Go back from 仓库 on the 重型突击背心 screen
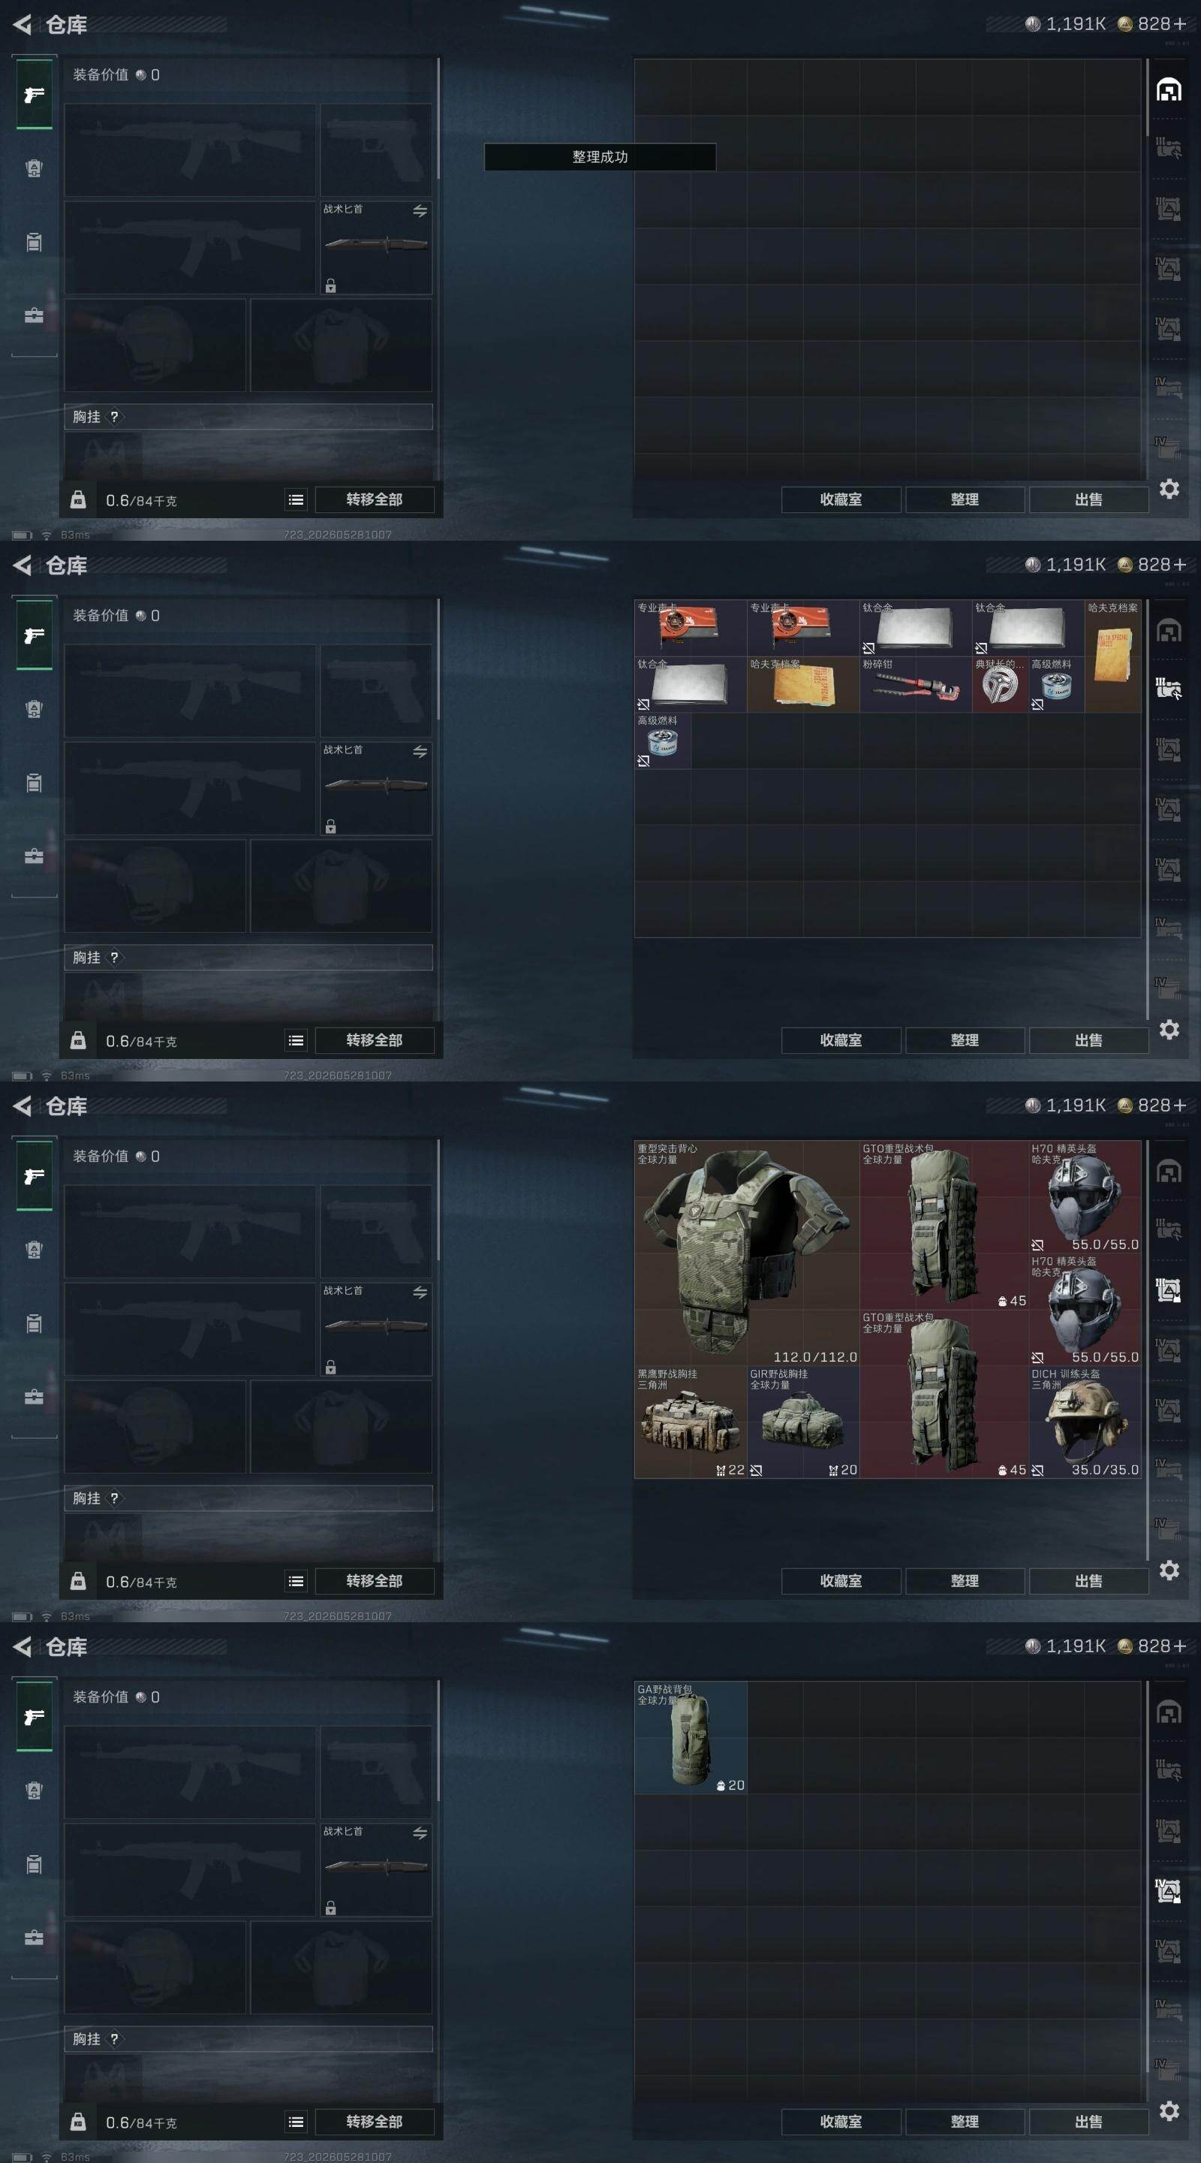 pos(23,1107)
